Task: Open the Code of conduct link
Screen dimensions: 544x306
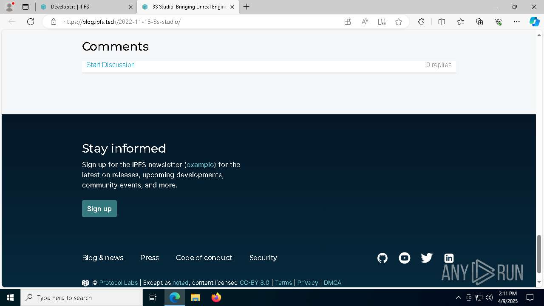Action: [x=204, y=258]
